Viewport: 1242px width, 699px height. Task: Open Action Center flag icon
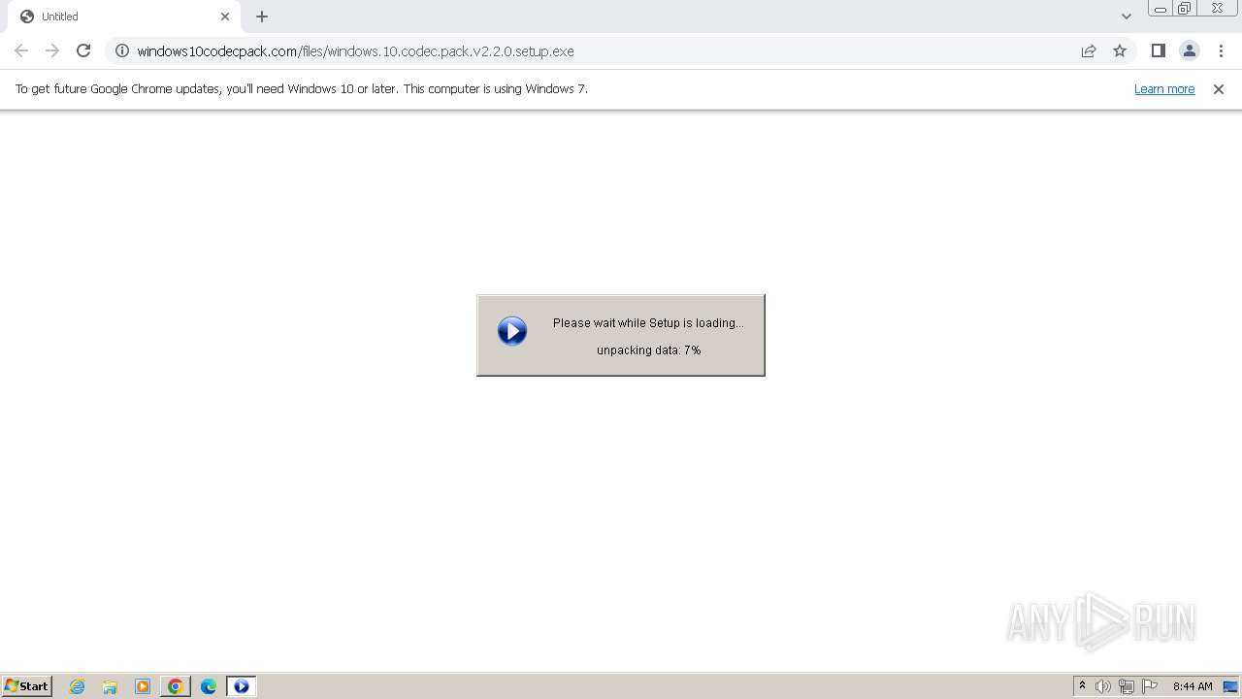tap(1150, 686)
